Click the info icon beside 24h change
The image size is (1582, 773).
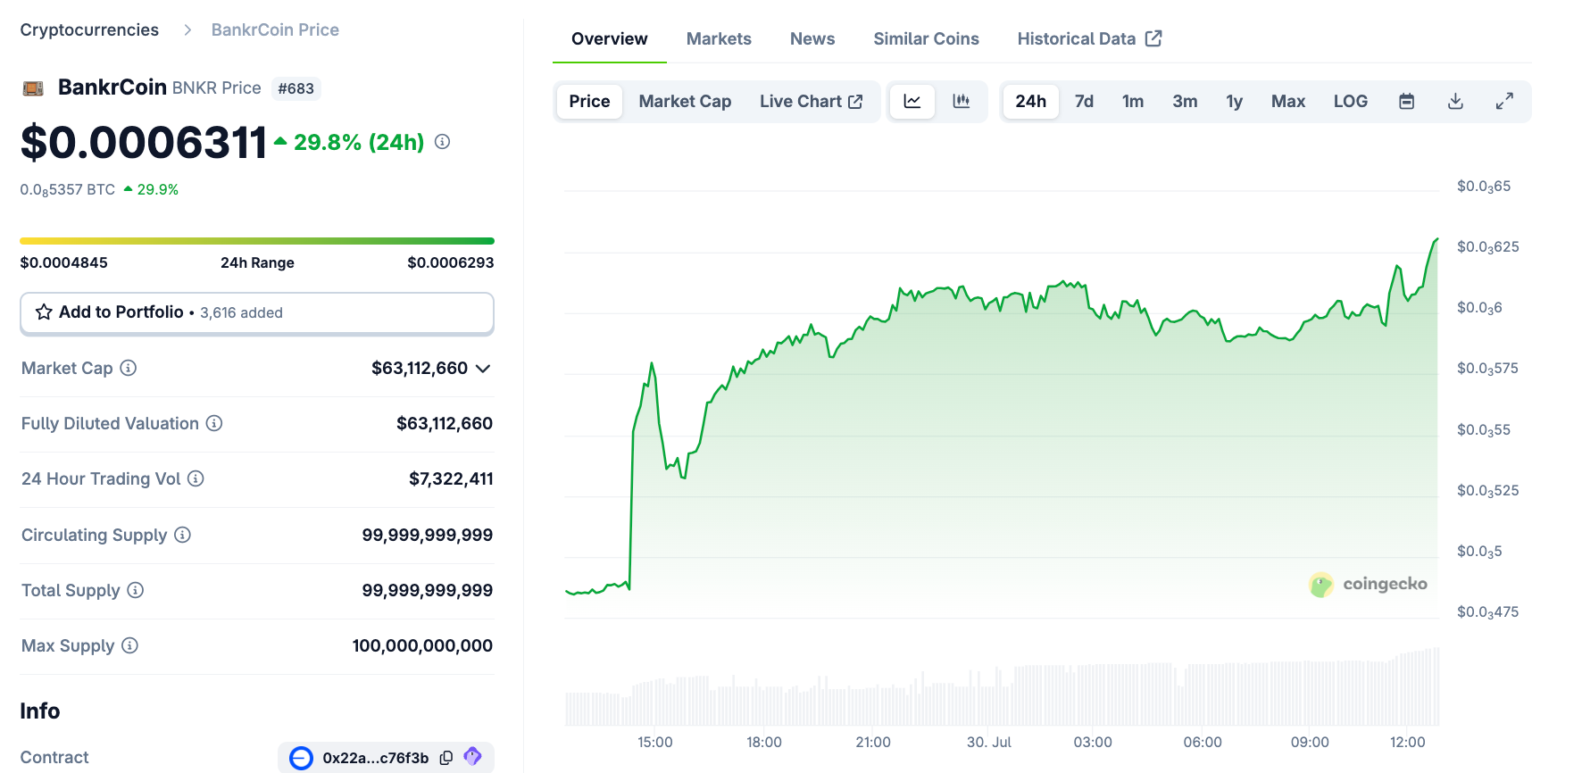tap(442, 142)
